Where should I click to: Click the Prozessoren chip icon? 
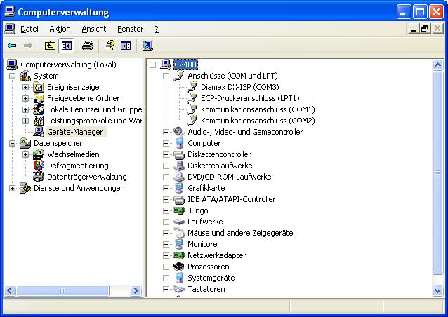pyautogui.click(x=179, y=267)
